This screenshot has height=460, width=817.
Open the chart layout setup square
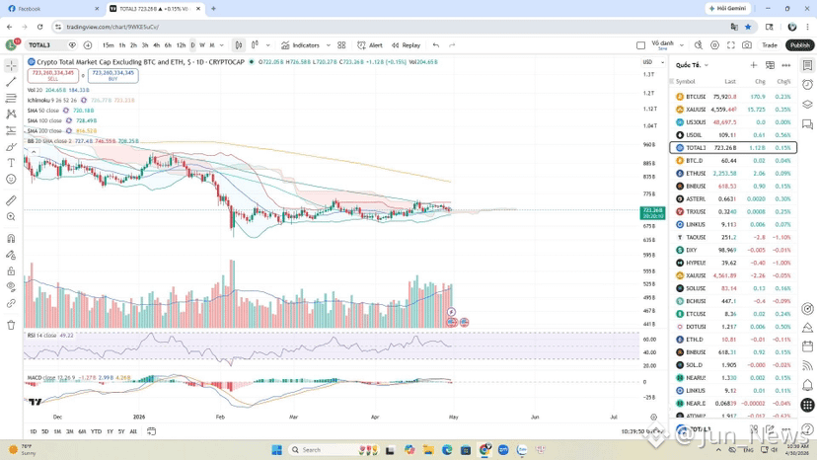tap(641, 45)
